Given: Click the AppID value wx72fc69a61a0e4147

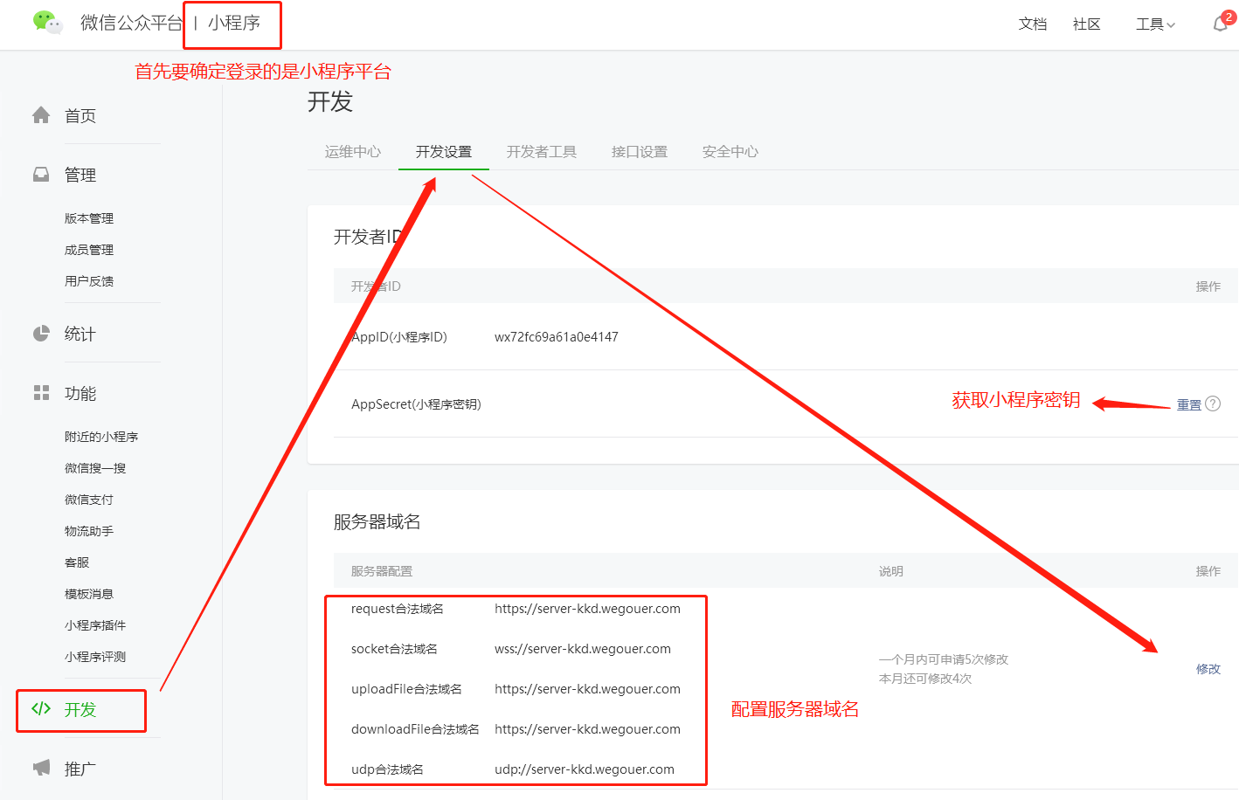Looking at the screenshot, I should [x=557, y=337].
